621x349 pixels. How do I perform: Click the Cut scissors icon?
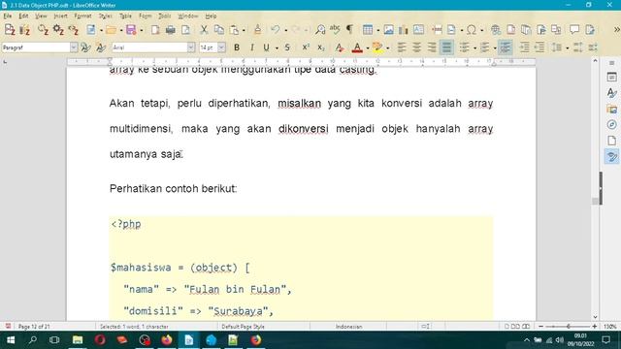204,30
